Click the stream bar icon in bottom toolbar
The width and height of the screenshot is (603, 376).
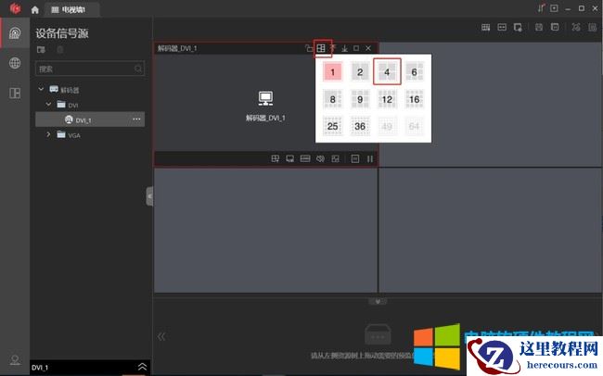[305, 158]
